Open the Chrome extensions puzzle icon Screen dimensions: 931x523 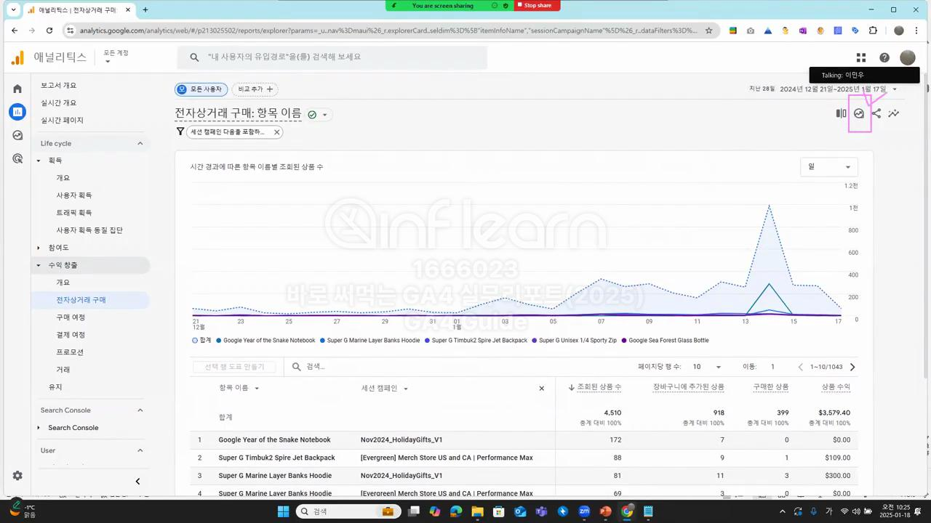[874, 31]
